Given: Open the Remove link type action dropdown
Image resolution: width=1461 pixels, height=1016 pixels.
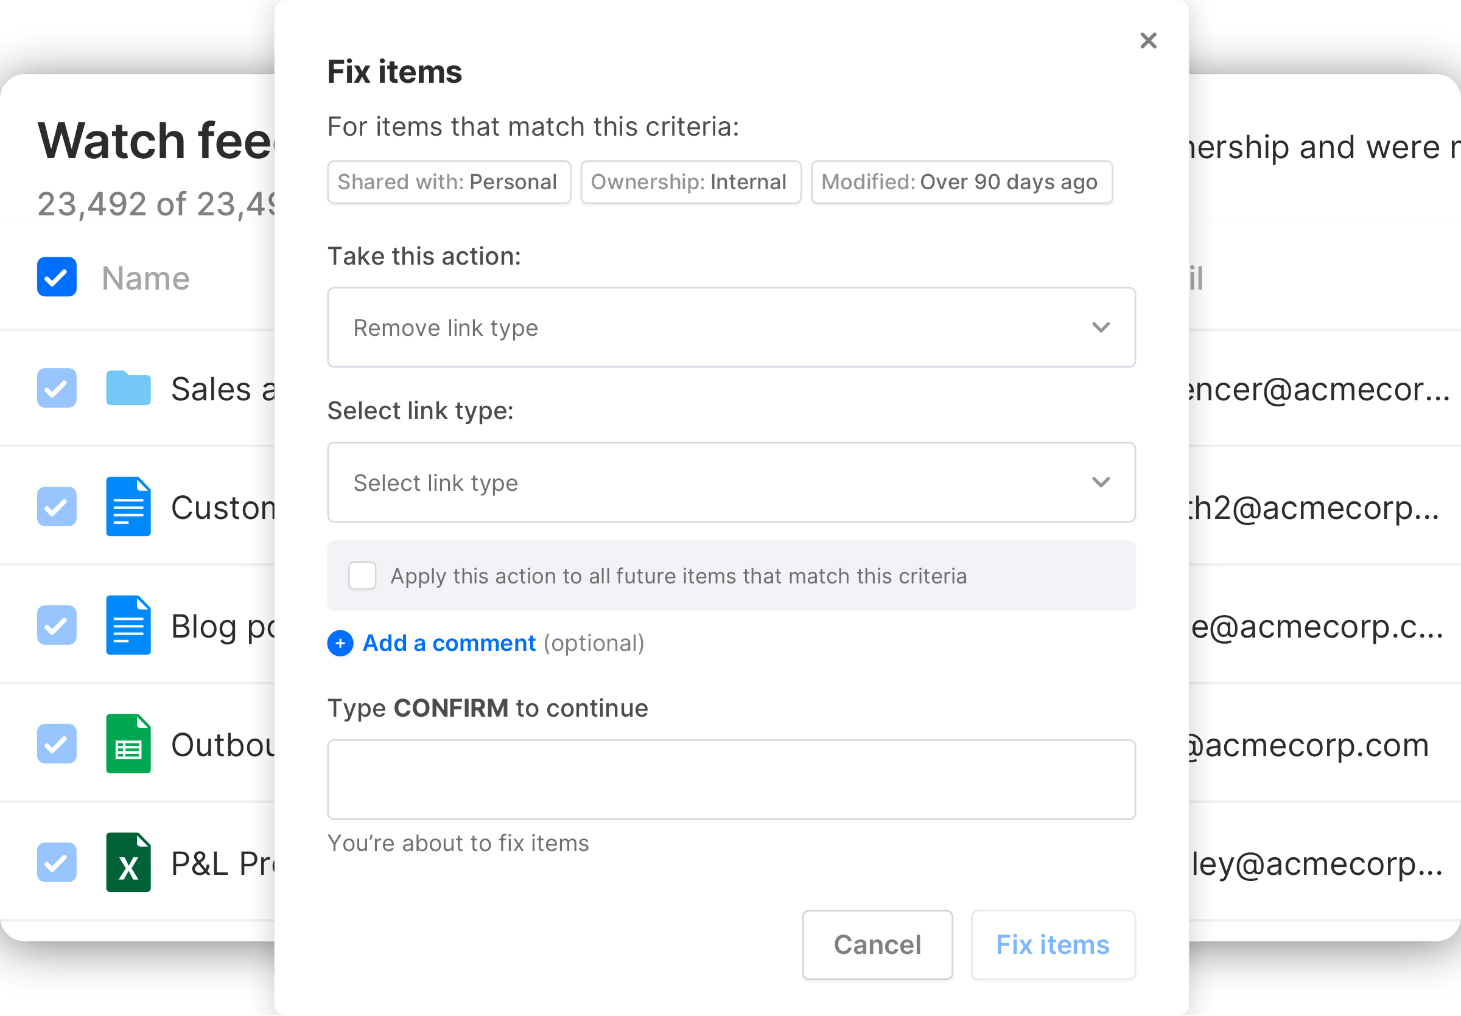Looking at the screenshot, I should pyautogui.click(x=730, y=327).
